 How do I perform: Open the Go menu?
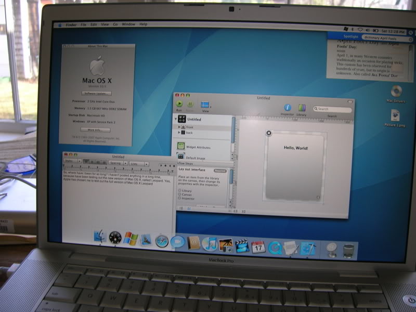(115, 24)
